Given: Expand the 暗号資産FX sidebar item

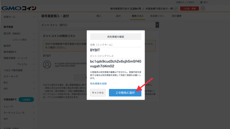Looking at the screenshot, I should (x=19, y=52).
